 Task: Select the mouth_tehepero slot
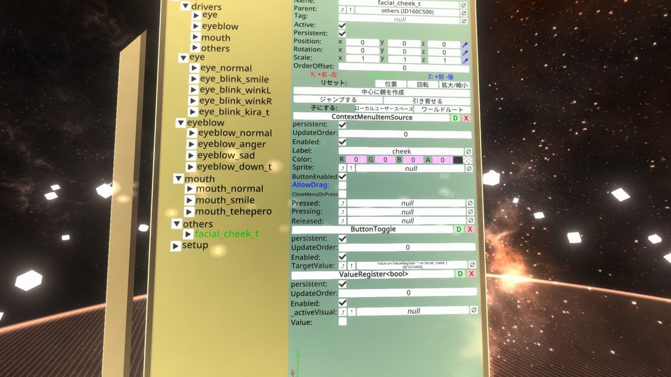tap(233, 212)
